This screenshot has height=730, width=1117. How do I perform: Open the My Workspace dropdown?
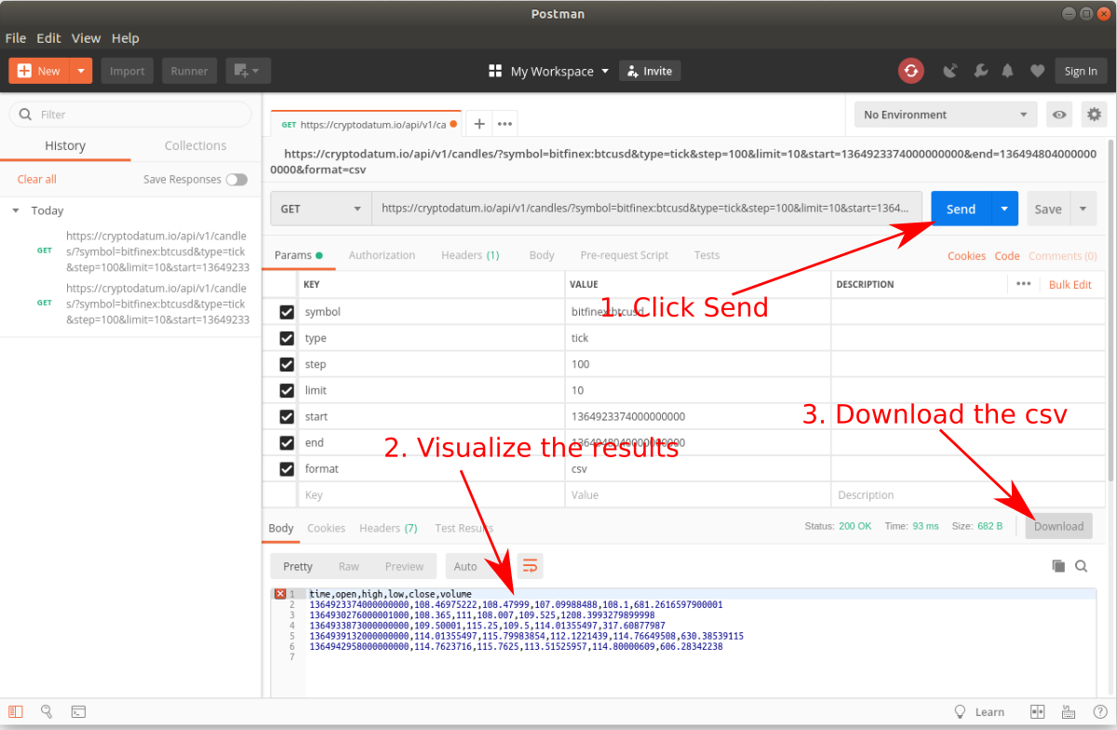(x=549, y=71)
